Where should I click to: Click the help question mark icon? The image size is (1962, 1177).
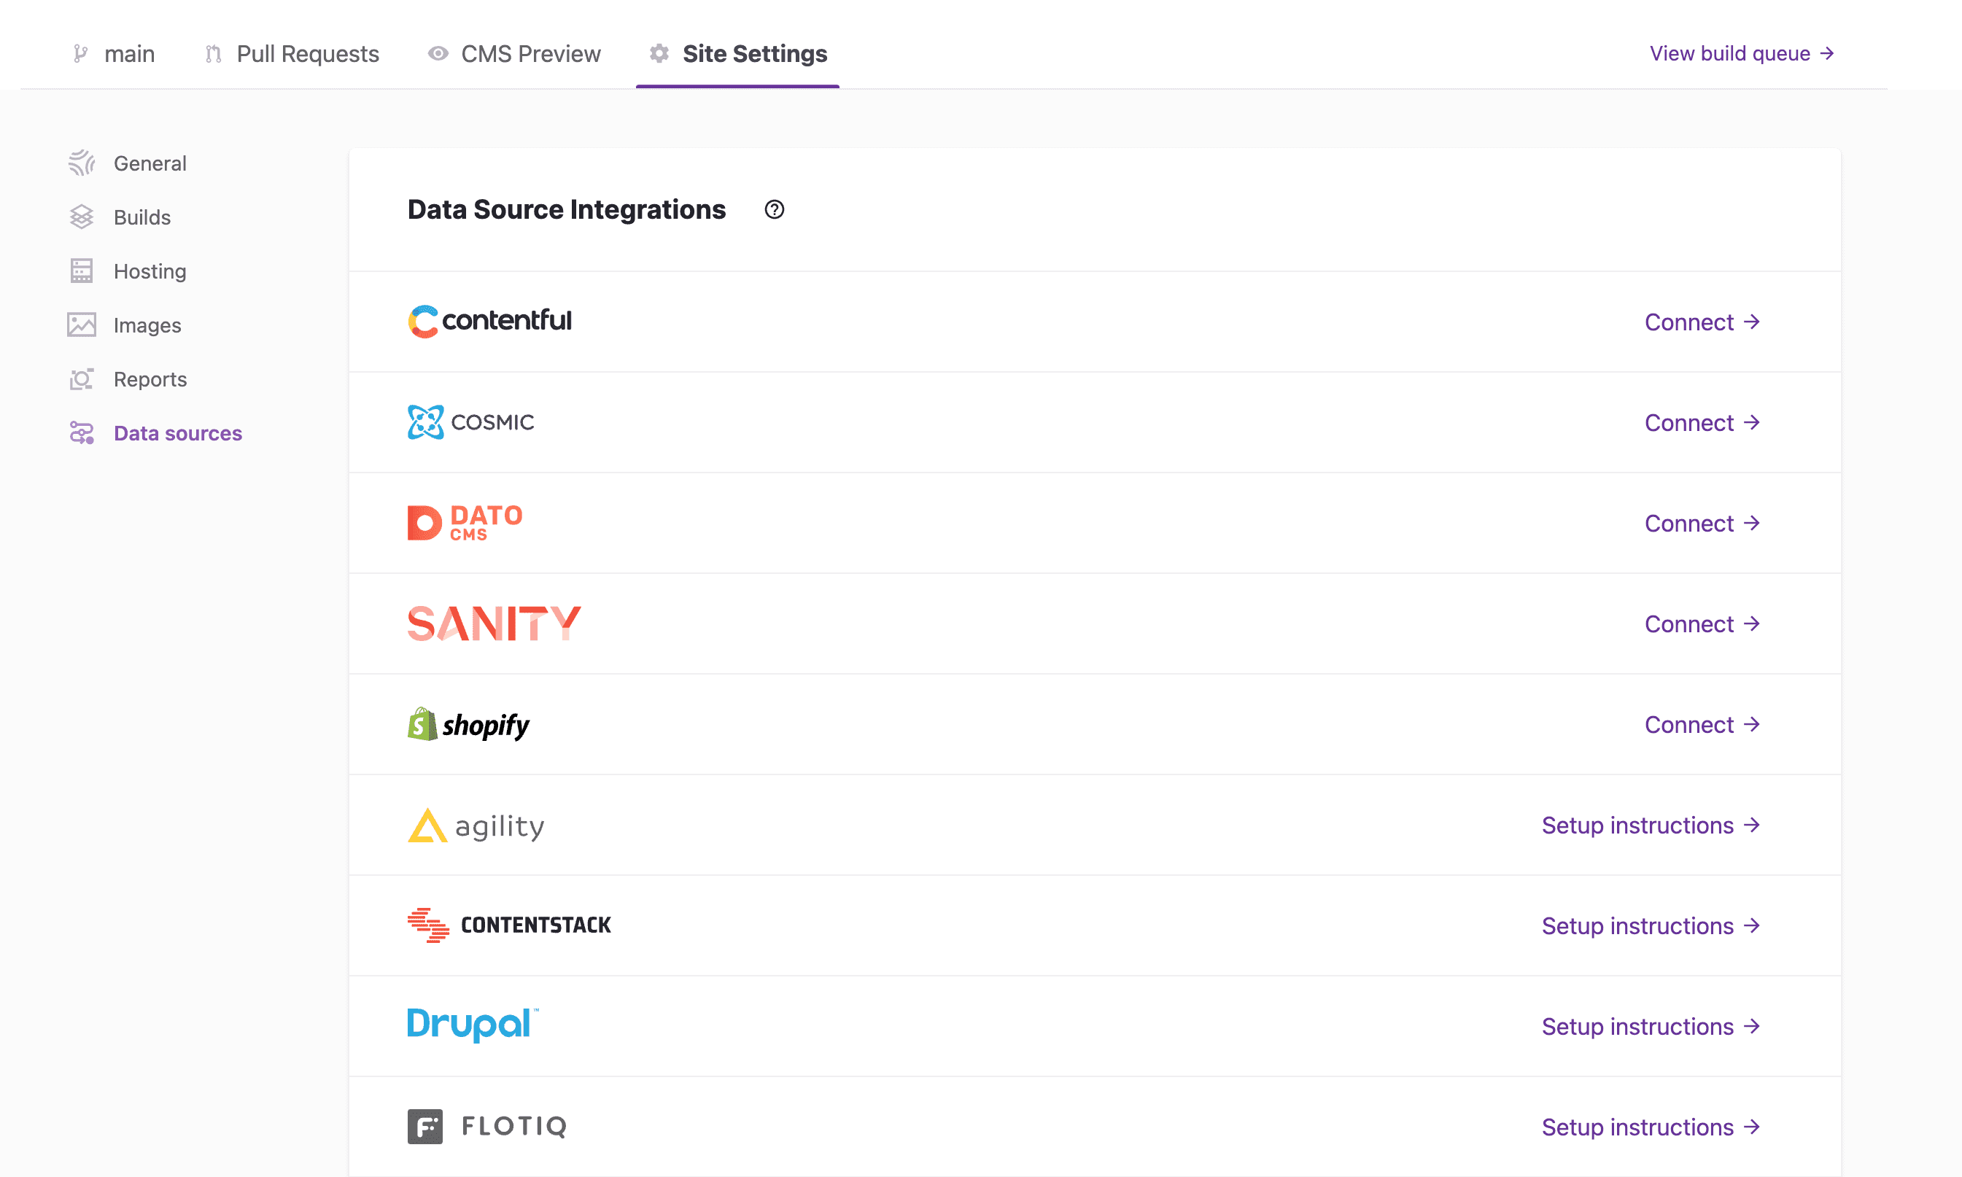click(x=774, y=209)
